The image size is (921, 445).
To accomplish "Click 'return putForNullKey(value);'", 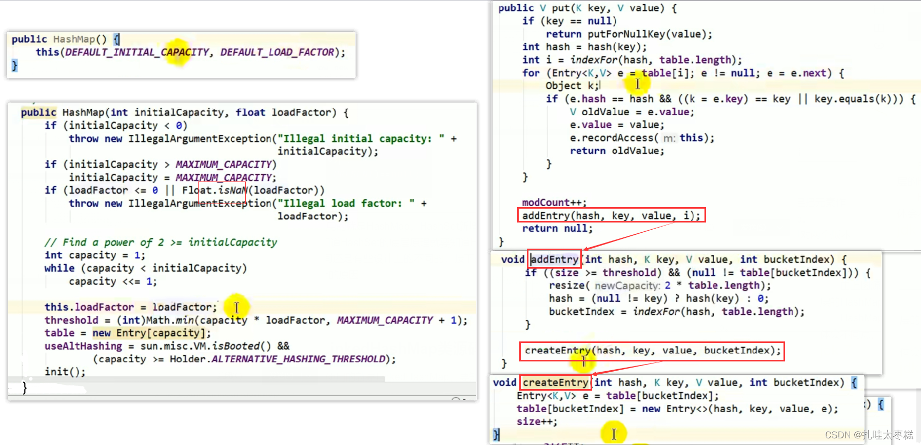I will (x=629, y=34).
